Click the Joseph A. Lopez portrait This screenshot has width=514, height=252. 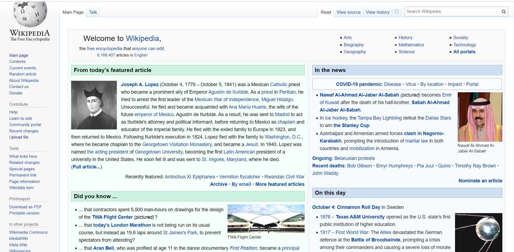click(x=94, y=105)
